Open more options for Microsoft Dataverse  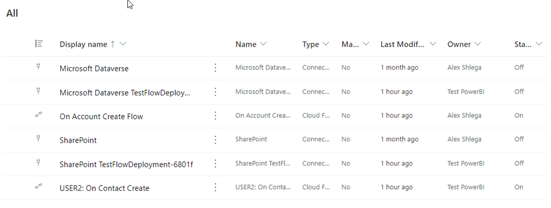tap(215, 68)
